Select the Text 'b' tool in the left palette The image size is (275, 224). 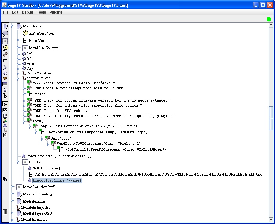coord(5,96)
